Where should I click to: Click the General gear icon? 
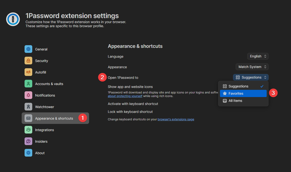[28, 49]
